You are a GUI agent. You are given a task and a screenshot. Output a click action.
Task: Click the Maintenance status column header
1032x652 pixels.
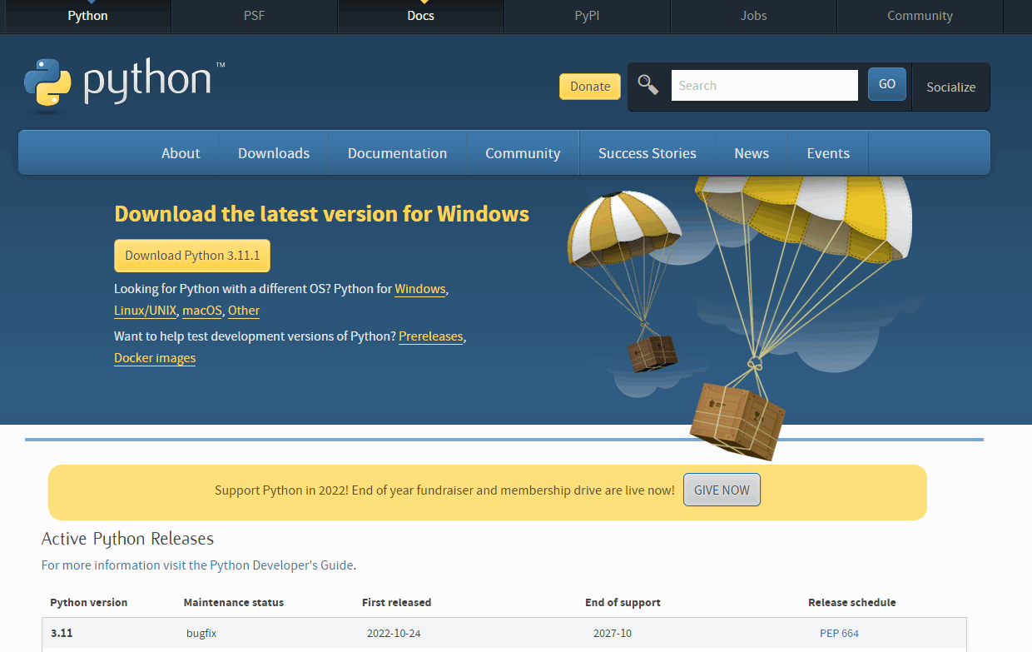pyautogui.click(x=234, y=602)
